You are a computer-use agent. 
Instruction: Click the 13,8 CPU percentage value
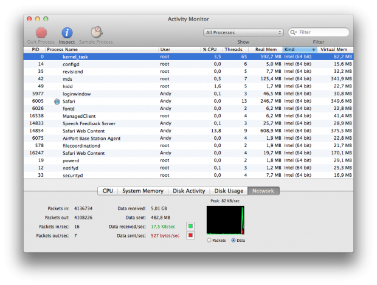click(x=216, y=131)
